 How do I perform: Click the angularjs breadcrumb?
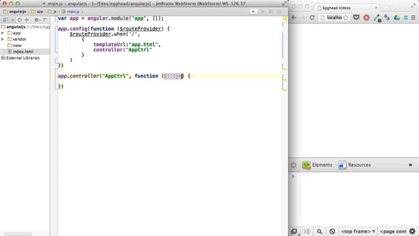[x=14, y=12]
